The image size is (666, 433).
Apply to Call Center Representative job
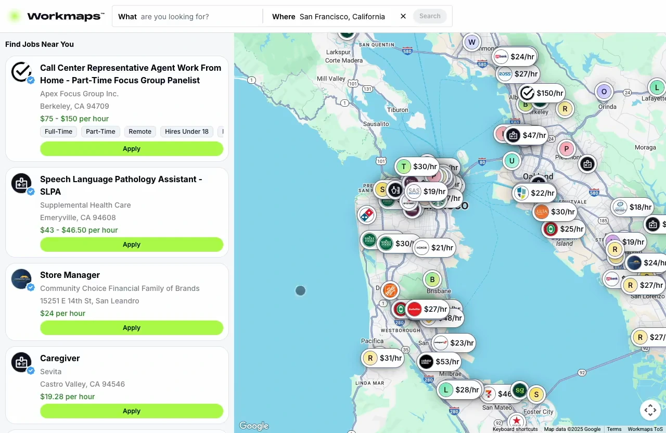132,149
